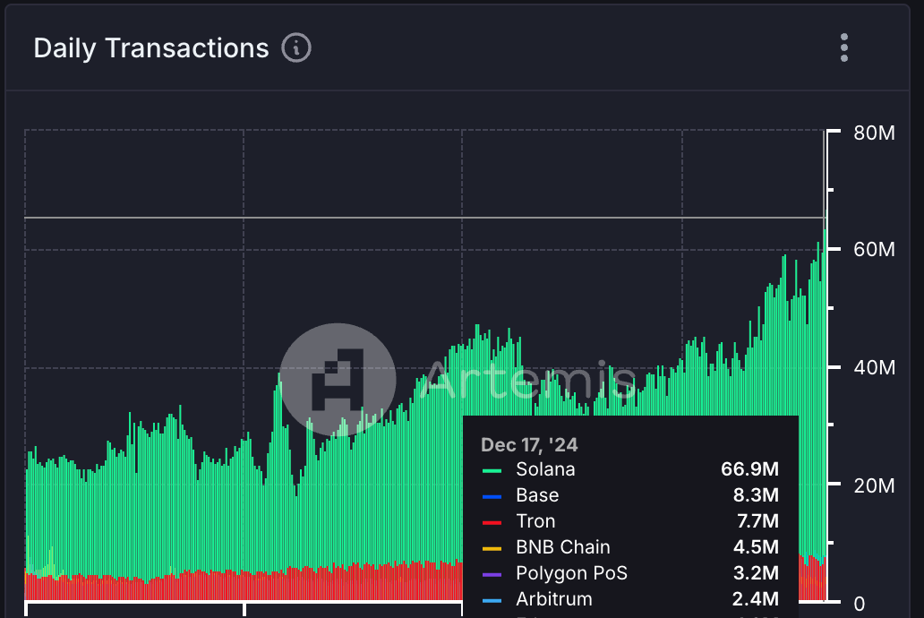This screenshot has height=618, width=924.
Task: Click the Daily Transactions chart title
Action: pos(151,47)
